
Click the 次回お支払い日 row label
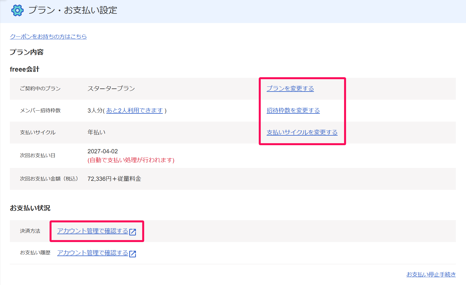(x=38, y=155)
